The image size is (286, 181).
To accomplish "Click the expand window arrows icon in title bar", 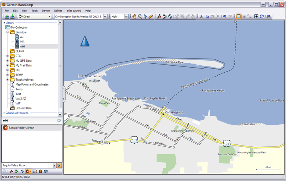I will pos(263,5).
